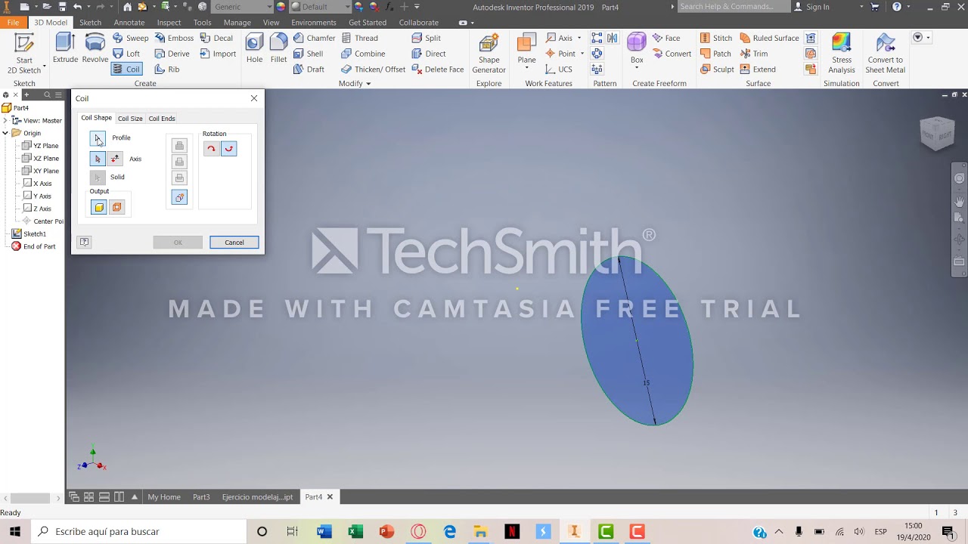Collapse the Origin folder

5,133
